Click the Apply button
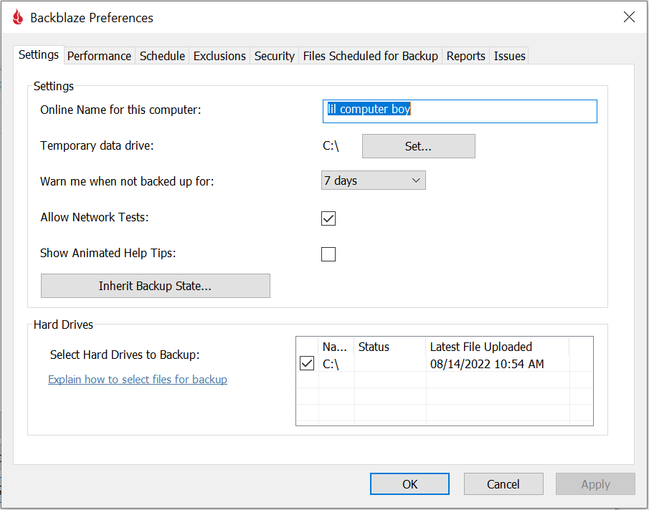The width and height of the screenshot is (649, 510). point(595,484)
